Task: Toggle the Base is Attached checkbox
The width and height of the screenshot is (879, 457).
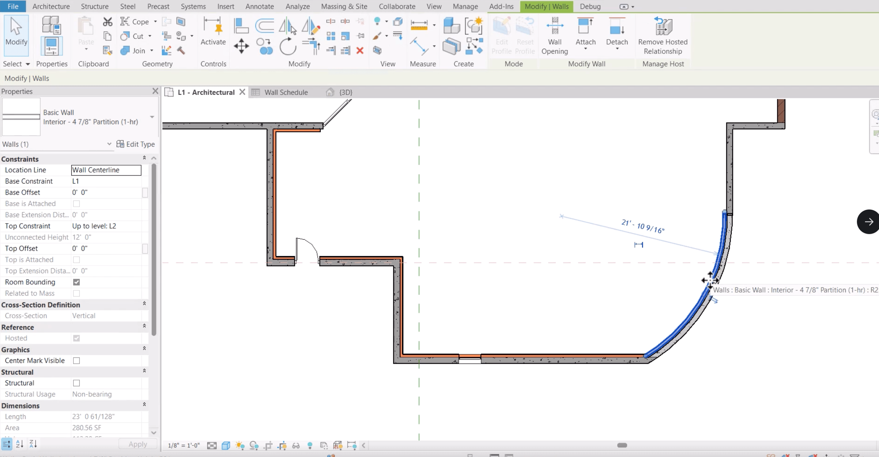Action: 77,204
